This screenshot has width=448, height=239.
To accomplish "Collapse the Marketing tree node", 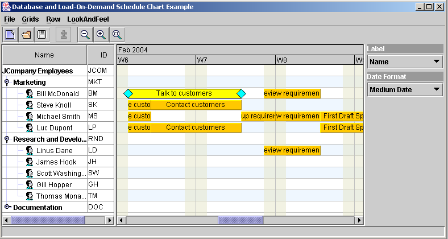I will [7, 83].
